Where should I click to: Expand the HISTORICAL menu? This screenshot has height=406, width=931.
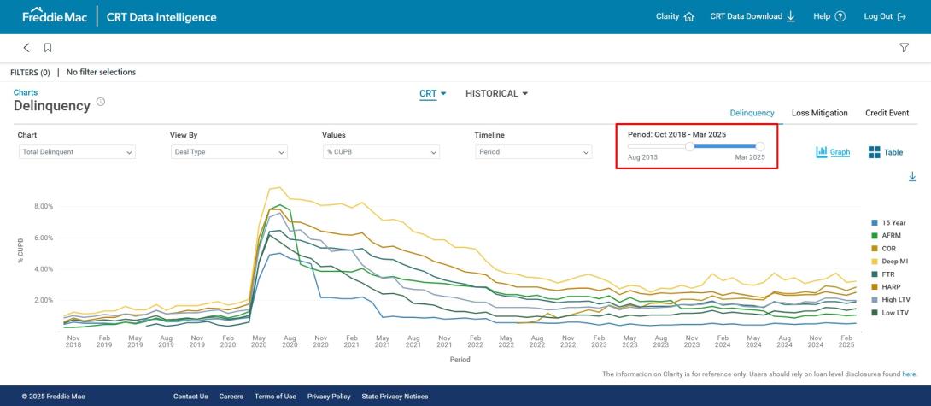[x=496, y=93]
